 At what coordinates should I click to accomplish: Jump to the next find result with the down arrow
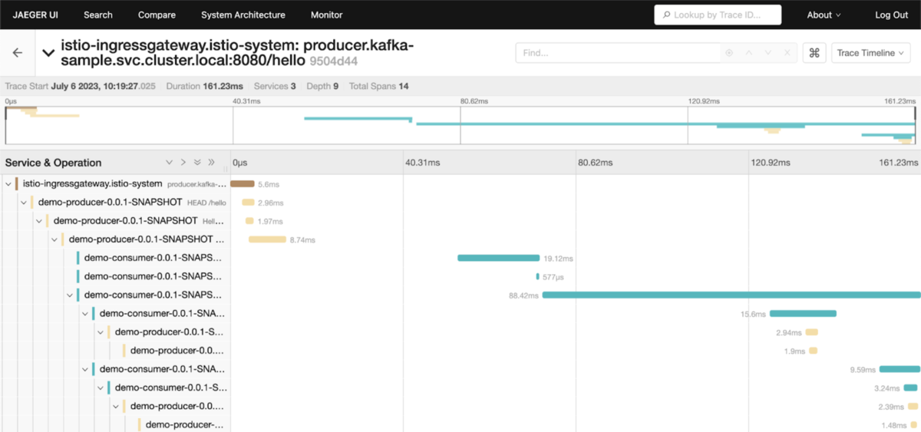[x=767, y=53]
